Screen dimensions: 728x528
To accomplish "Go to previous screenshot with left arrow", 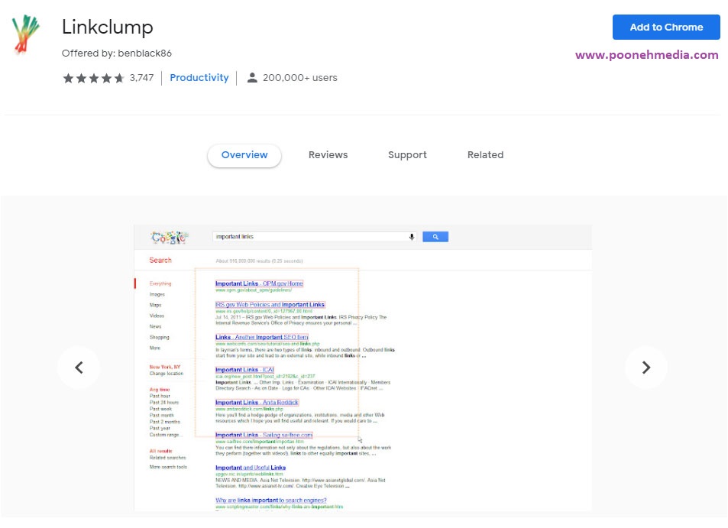I will (79, 368).
